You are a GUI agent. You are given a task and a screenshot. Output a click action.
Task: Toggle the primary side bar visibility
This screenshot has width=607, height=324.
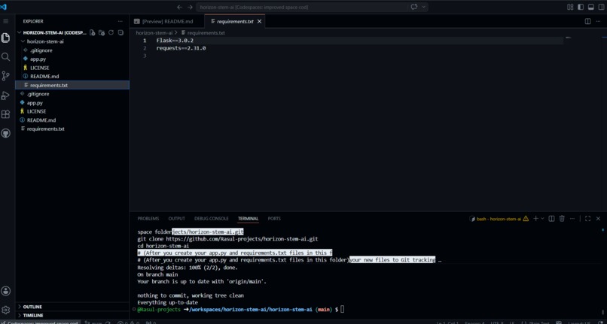click(581, 7)
